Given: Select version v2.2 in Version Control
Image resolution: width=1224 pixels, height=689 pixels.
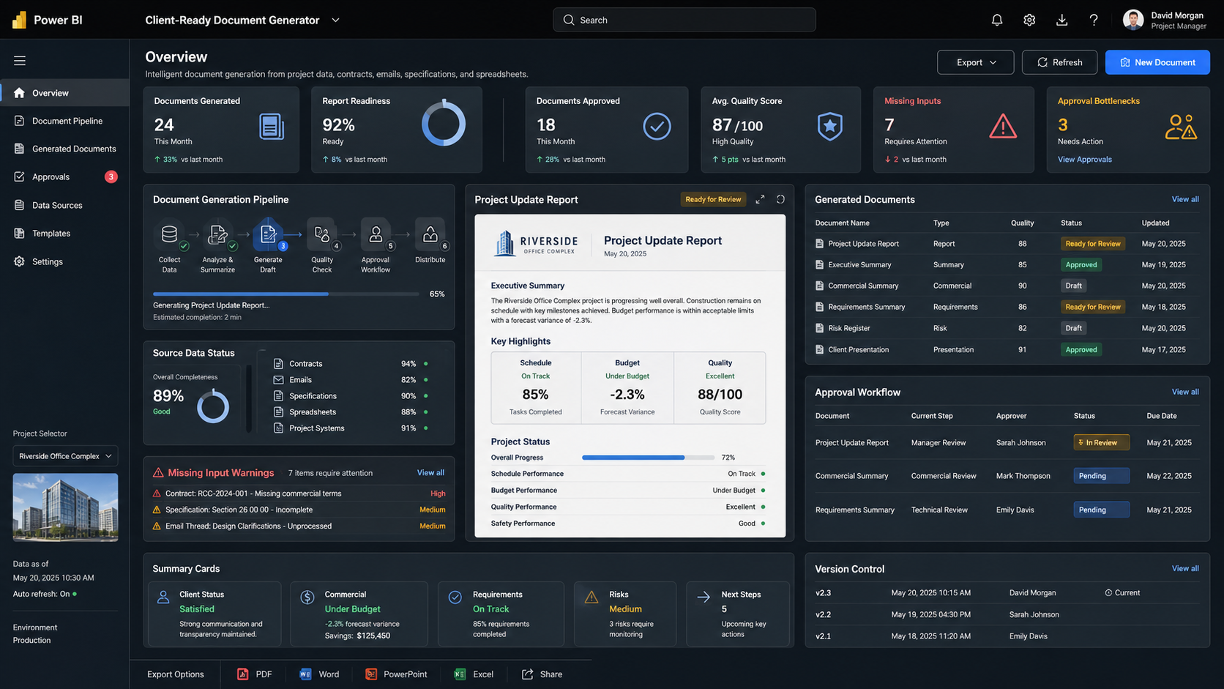Looking at the screenshot, I should point(1007,614).
